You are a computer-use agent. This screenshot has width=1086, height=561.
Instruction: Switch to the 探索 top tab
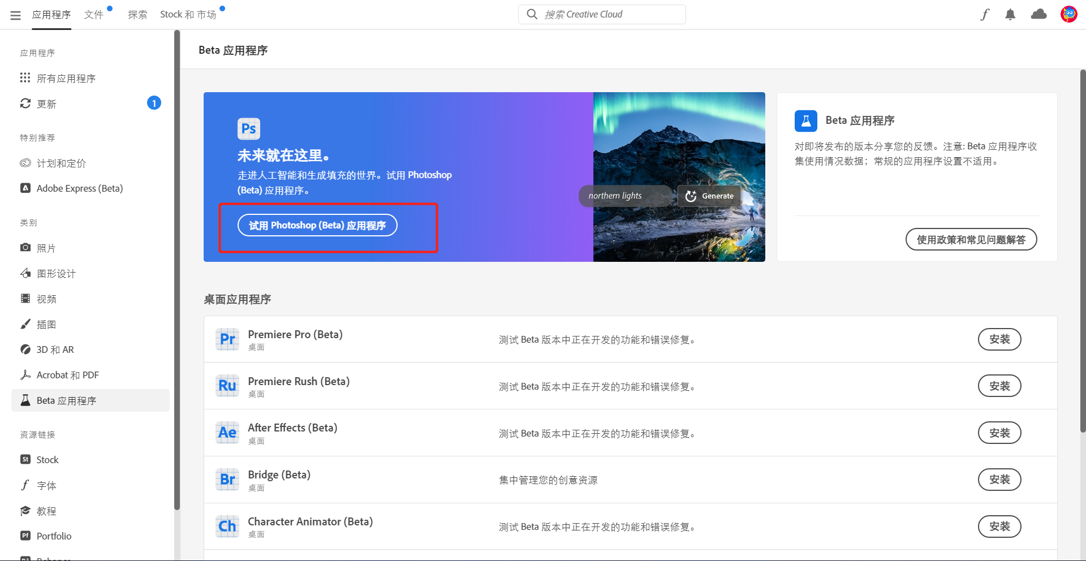[137, 15]
